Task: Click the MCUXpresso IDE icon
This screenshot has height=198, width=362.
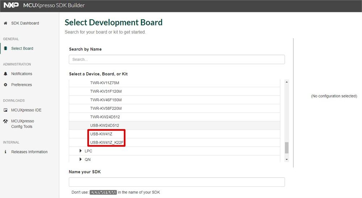Action: [5, 110]
